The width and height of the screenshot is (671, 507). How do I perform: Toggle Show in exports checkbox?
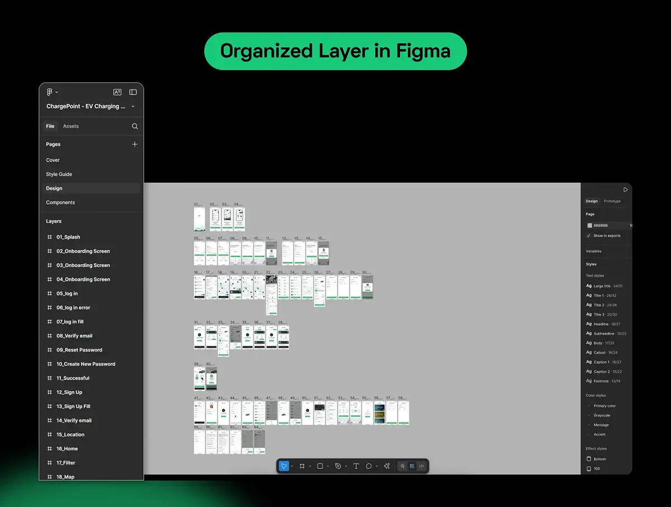coord(589,235)
